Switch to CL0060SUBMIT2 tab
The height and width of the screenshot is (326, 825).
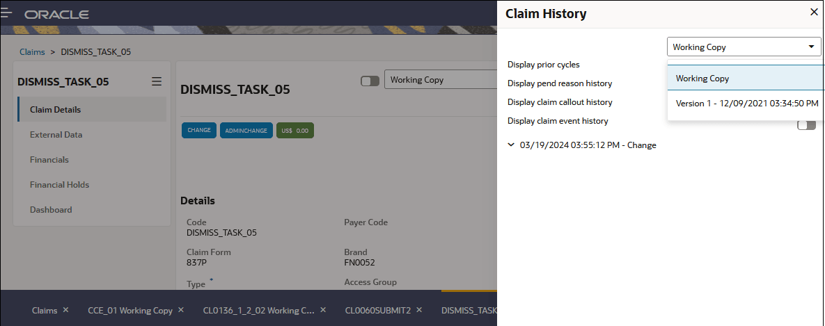pyautogui.click(x=378, y=310)
